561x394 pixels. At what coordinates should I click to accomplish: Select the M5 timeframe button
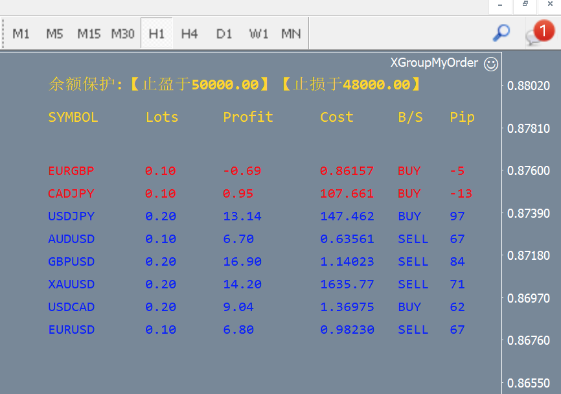point(54,34)
